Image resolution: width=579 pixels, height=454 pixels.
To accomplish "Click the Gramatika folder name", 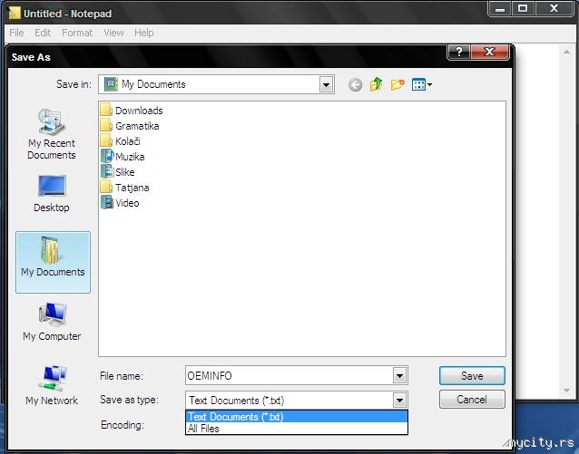I will (137, 126).
